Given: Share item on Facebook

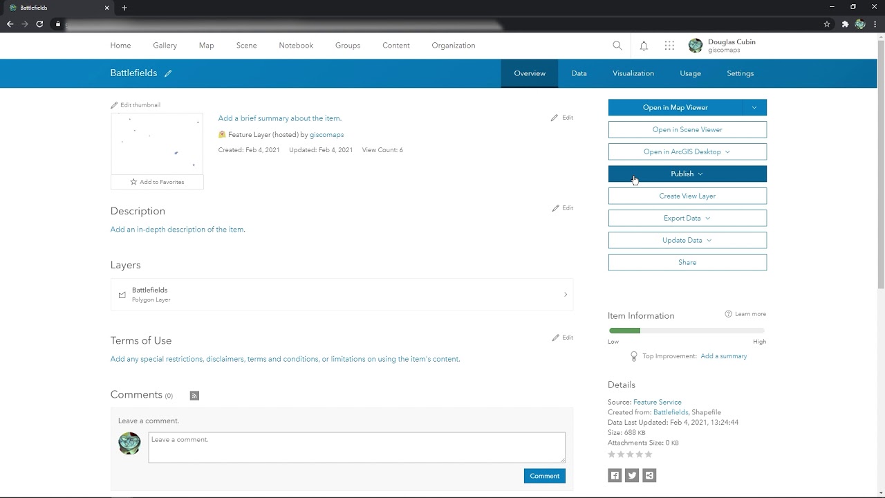Looking at the screenshot, I should pos(615,475).
